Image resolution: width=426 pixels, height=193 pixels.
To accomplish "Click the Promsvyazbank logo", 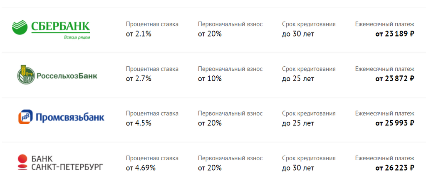I will click(61, 117).
